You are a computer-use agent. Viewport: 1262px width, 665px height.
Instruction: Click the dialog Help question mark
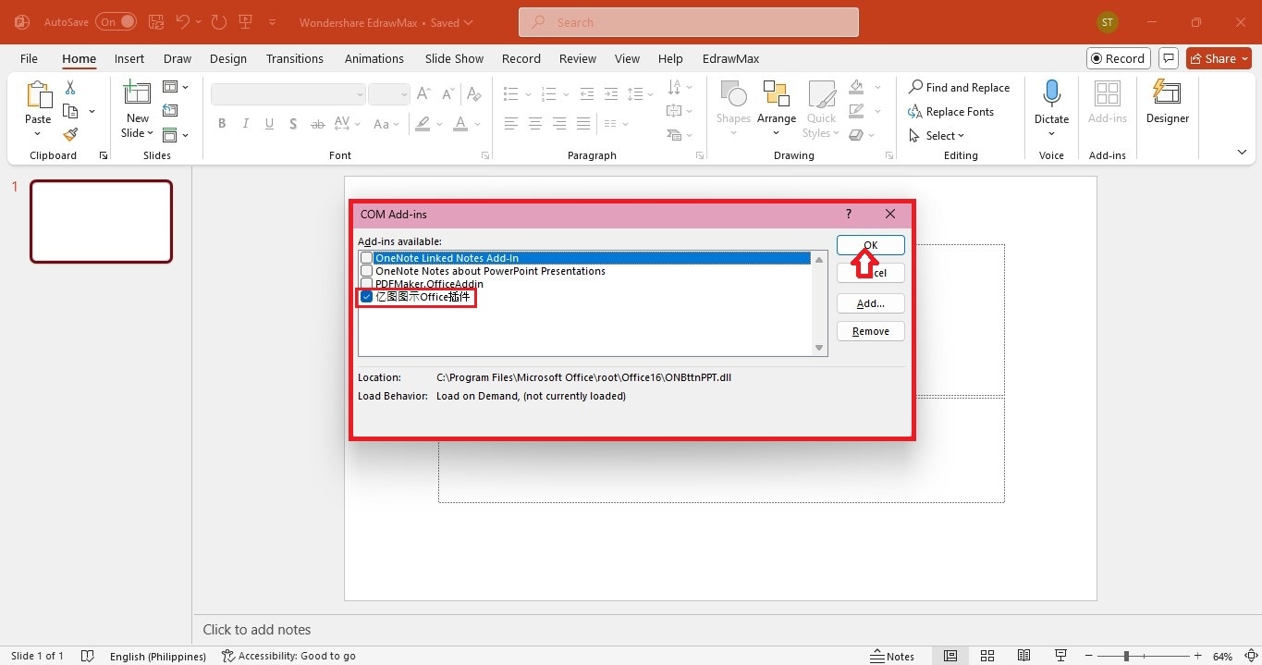[x=849, y=214]
